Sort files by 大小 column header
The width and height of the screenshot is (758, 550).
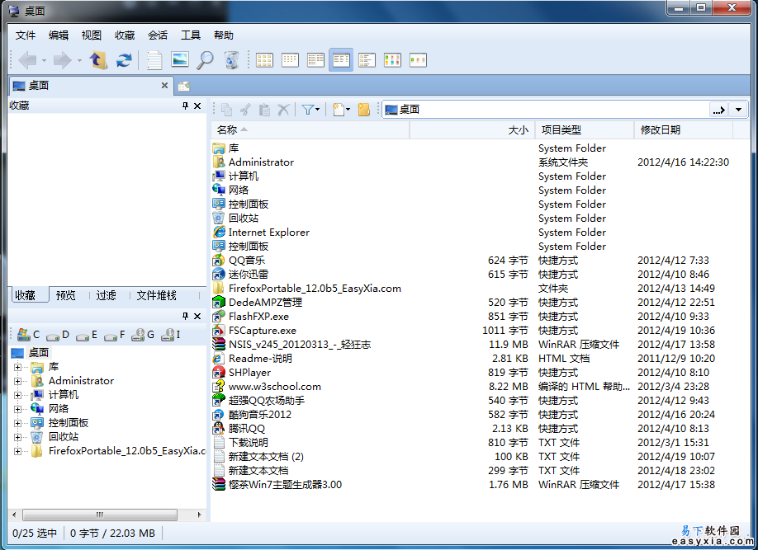point(518,130)
